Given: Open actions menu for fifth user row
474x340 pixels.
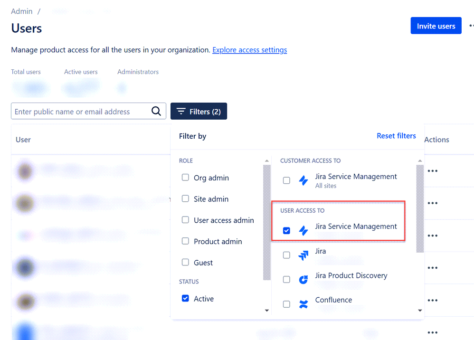Looking at the screenshot, I should click(433, 300).
